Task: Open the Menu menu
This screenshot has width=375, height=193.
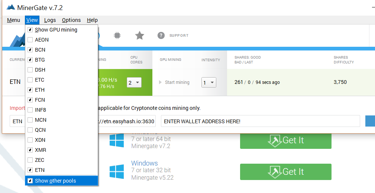Action: pos(13,20)
